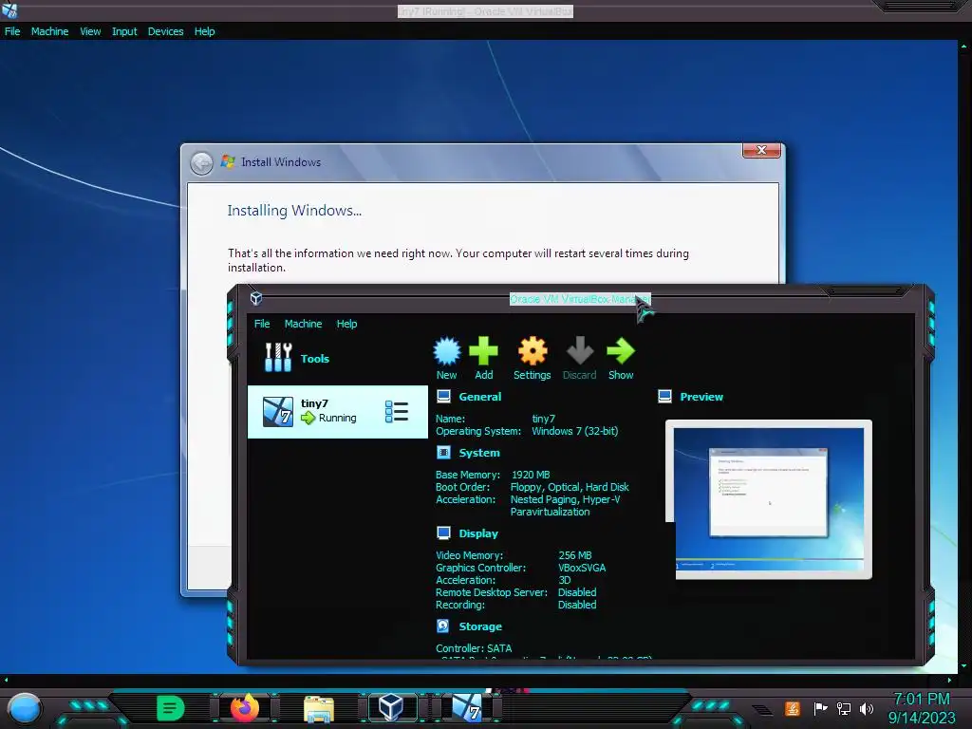
Task: Click the green Show arrow icon
Action: 621,351
